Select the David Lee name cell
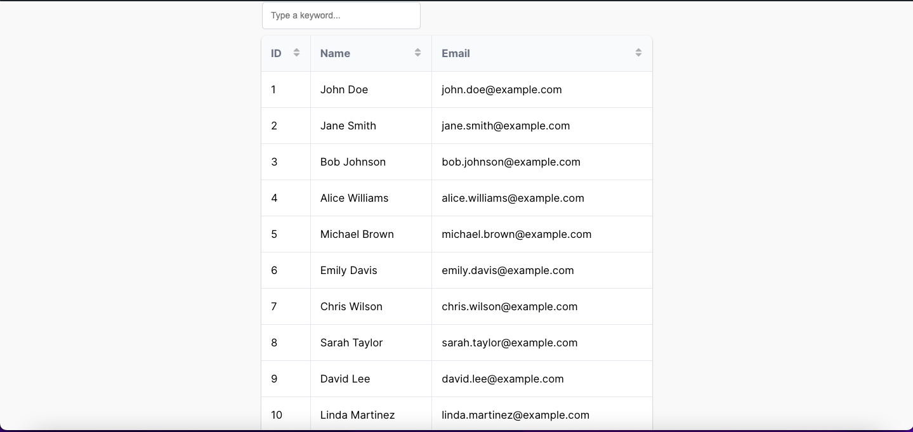This screenshot has height=432, width=913. tap(371, 379)
